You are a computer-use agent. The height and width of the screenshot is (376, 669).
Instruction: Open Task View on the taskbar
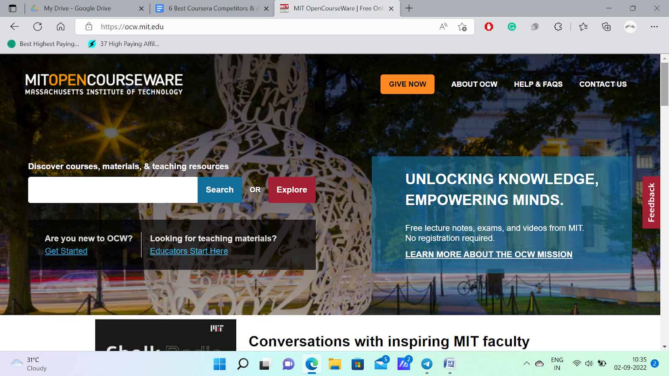[x=266, y=364]
